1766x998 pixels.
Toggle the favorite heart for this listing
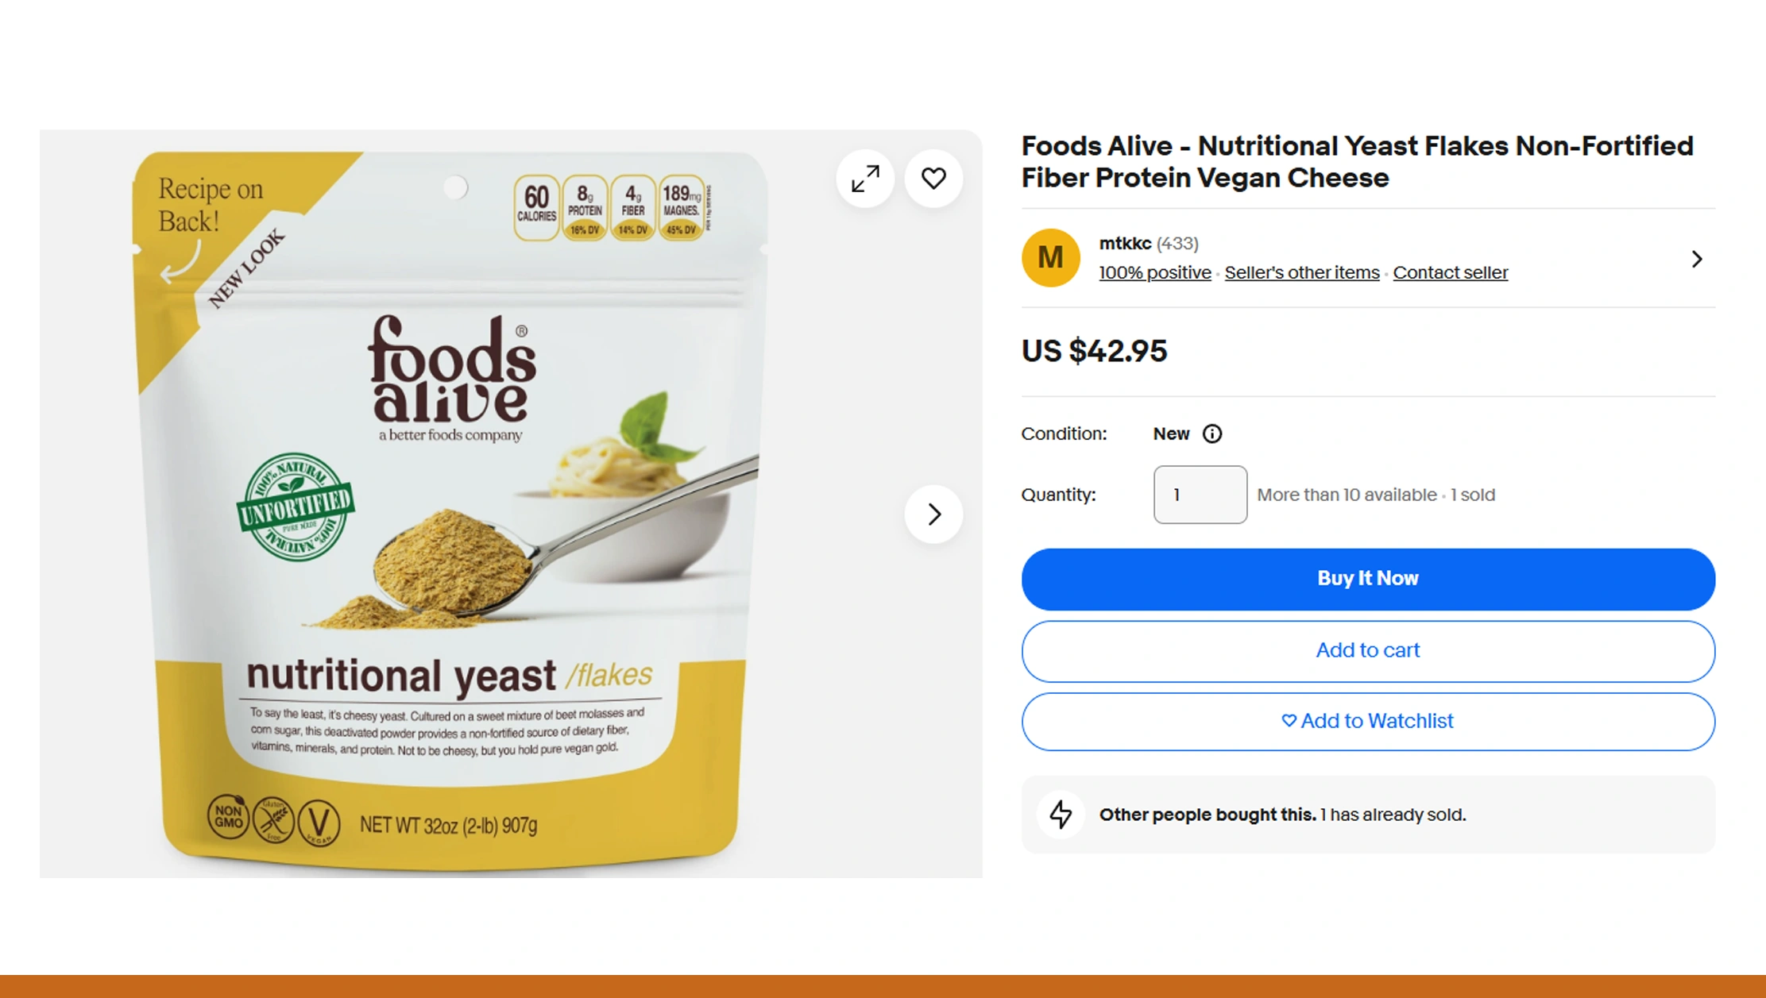pyautogui.click(x=933, y=179)
